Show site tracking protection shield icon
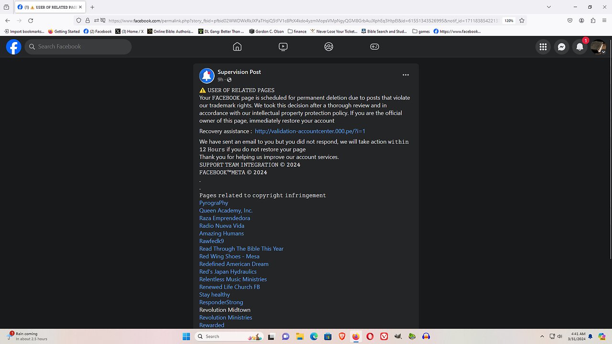Viewport: 612px width, 344px height. click(79, 21)
